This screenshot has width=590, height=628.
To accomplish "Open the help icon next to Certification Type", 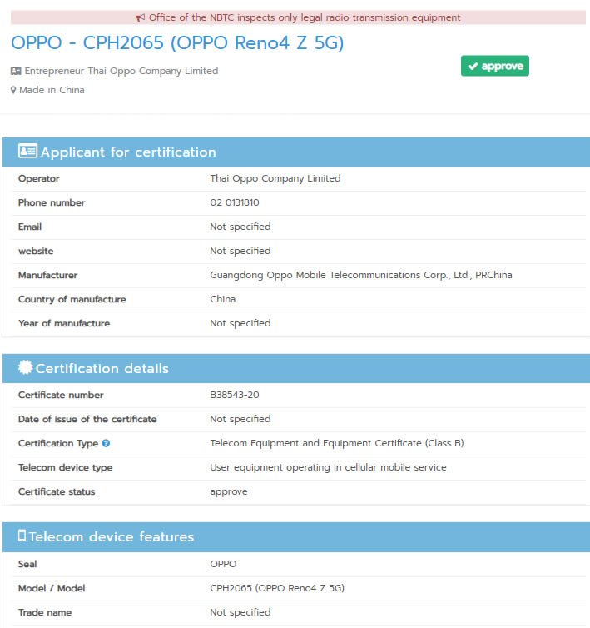I will click(x=106, y=444).
